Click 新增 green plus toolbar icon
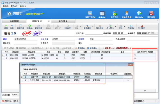 point(29,26)
